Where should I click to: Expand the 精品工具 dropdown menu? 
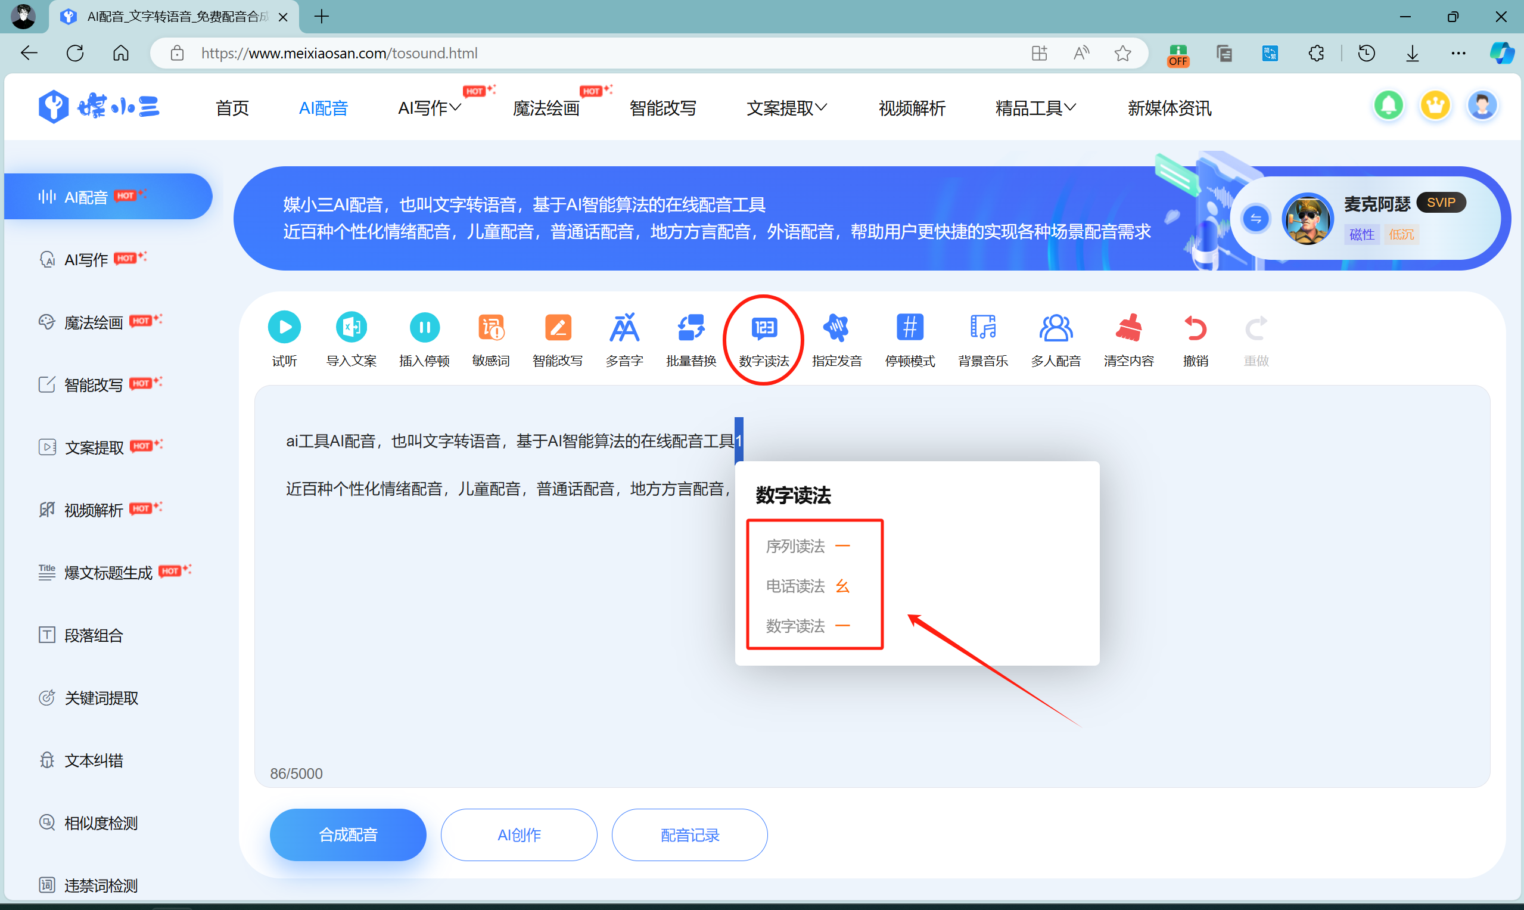1036,108
